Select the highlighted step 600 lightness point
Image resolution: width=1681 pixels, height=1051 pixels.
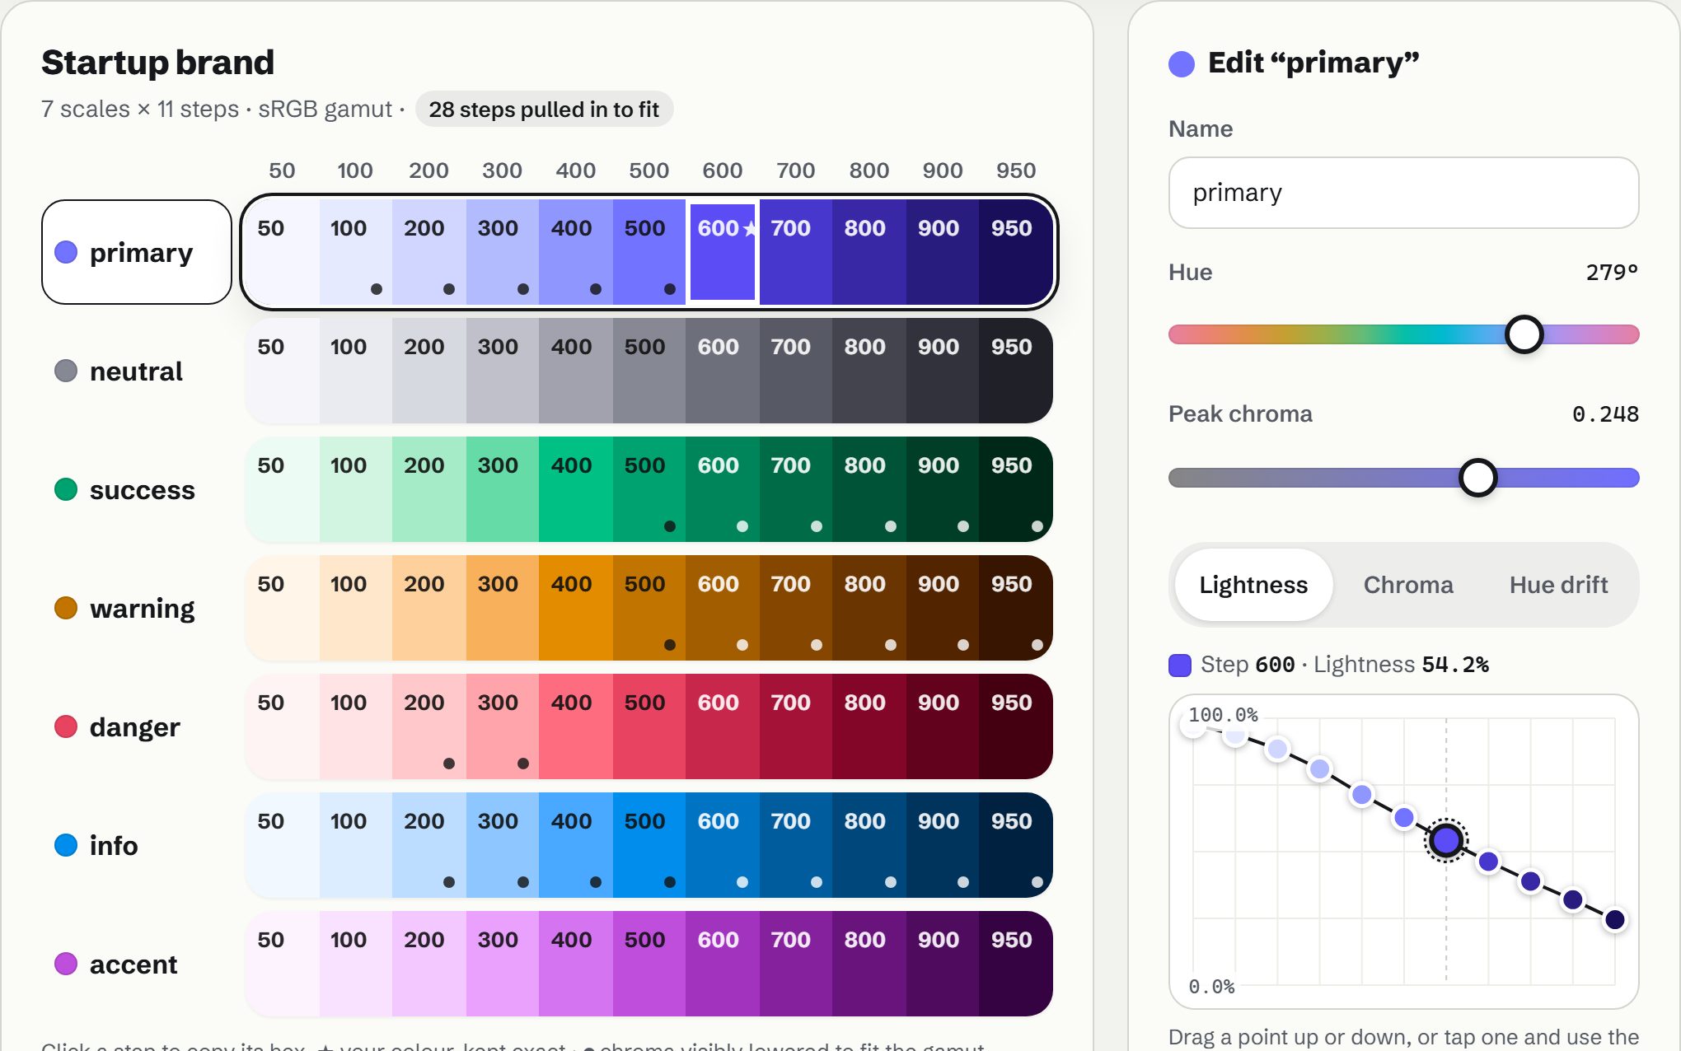(x=1446, y=841)
